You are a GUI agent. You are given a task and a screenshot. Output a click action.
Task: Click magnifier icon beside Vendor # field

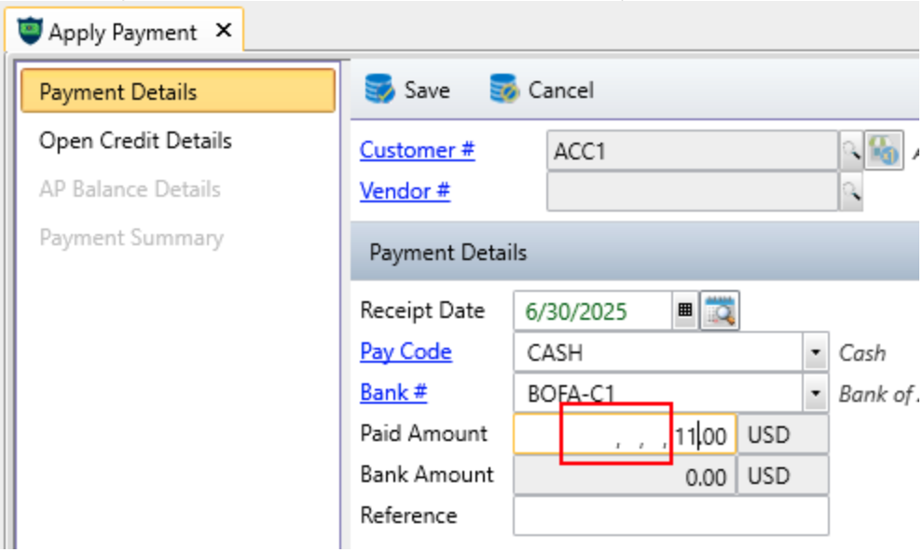(x=850, y=192)
